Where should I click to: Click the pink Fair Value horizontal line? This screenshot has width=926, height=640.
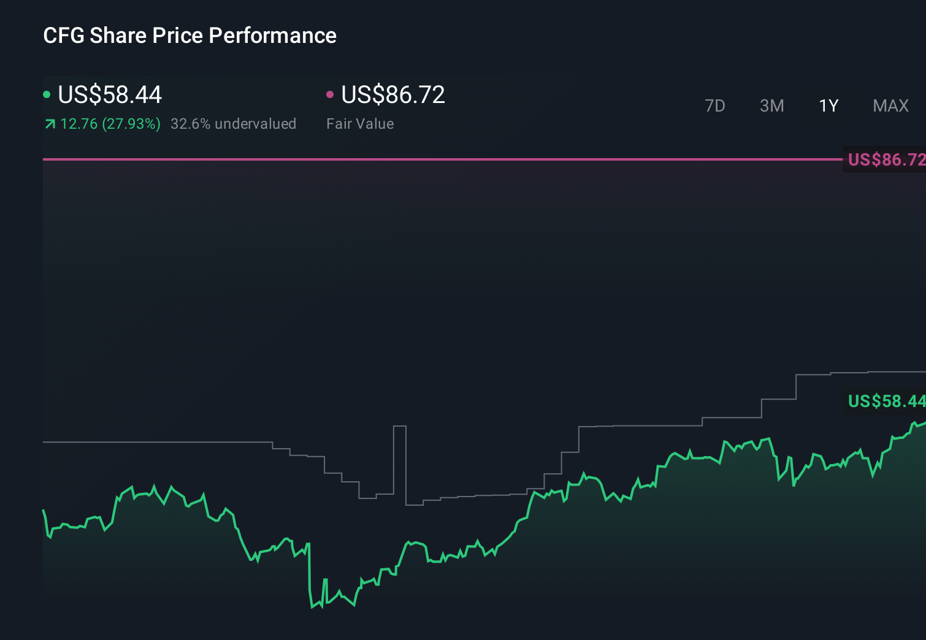click(429, 159)
